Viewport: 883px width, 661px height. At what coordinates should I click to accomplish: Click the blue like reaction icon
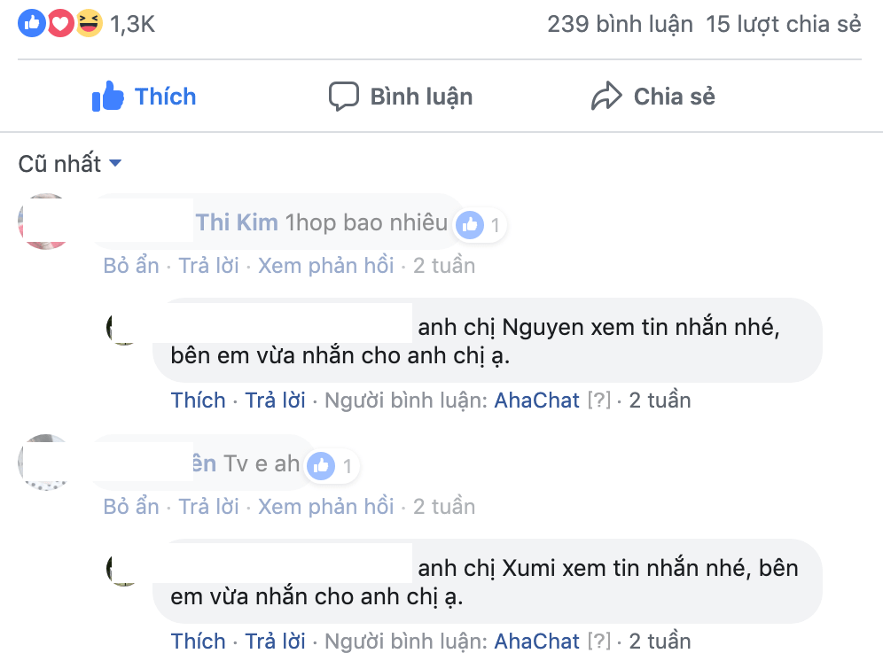[x=32, y=23]
